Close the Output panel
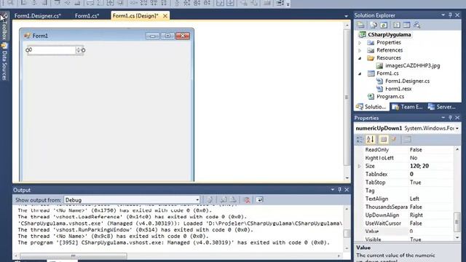 (x=347, y=189)
